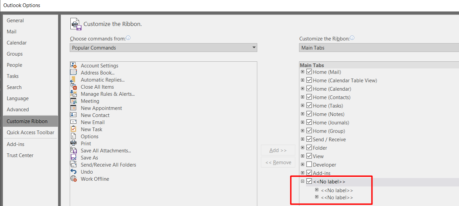The height and width of the screenshot is (206, 459).
Task: Click info icon beside Customize the Ribbon label
Action: click(352, 38)
